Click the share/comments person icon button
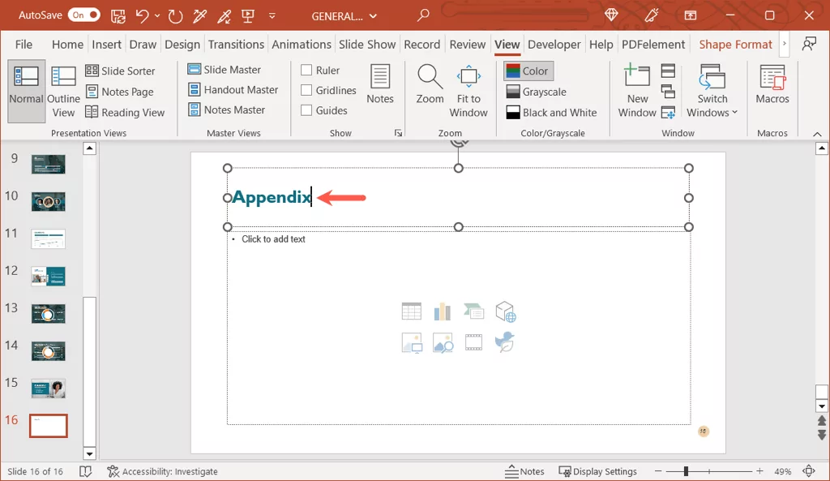Image resolution: width=830 pixels, height=481 pixels. (x=809, y=44)
